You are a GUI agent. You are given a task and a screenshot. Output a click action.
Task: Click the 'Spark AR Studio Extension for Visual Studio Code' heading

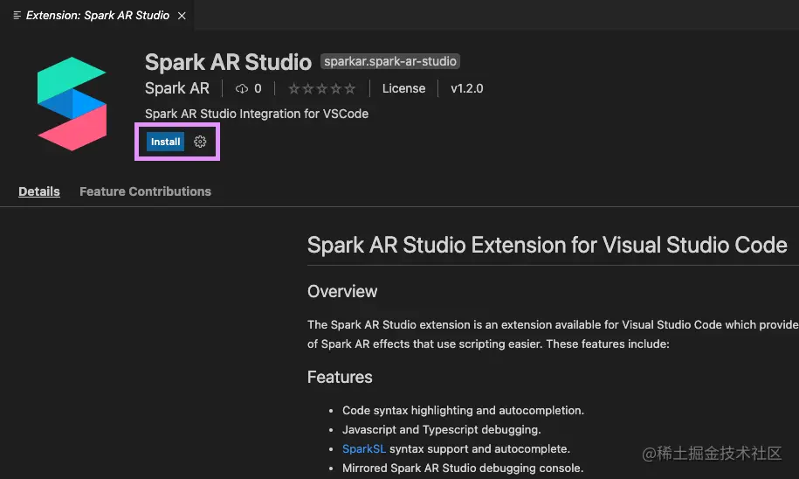click(x=548, y=245)
